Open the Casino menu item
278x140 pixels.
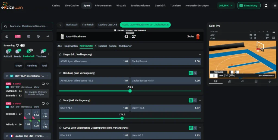pyautogui.click(x=56, y=5)
